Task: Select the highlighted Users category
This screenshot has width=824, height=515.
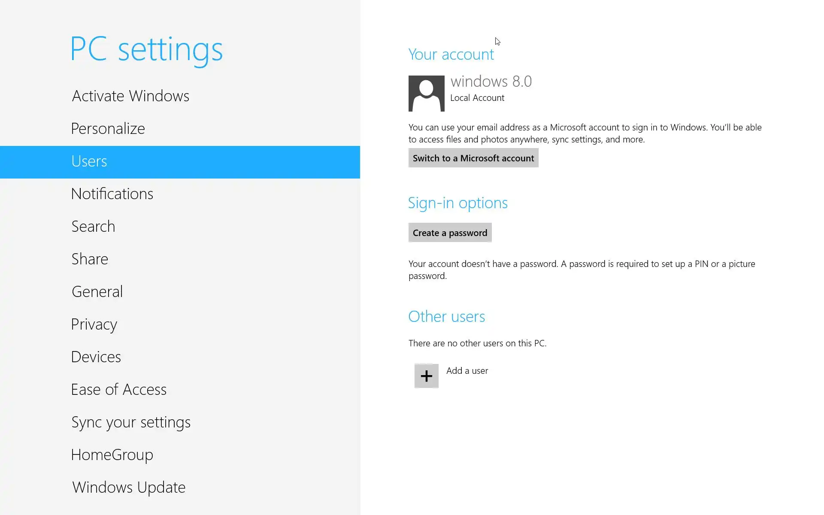Action: coord(89,161)
